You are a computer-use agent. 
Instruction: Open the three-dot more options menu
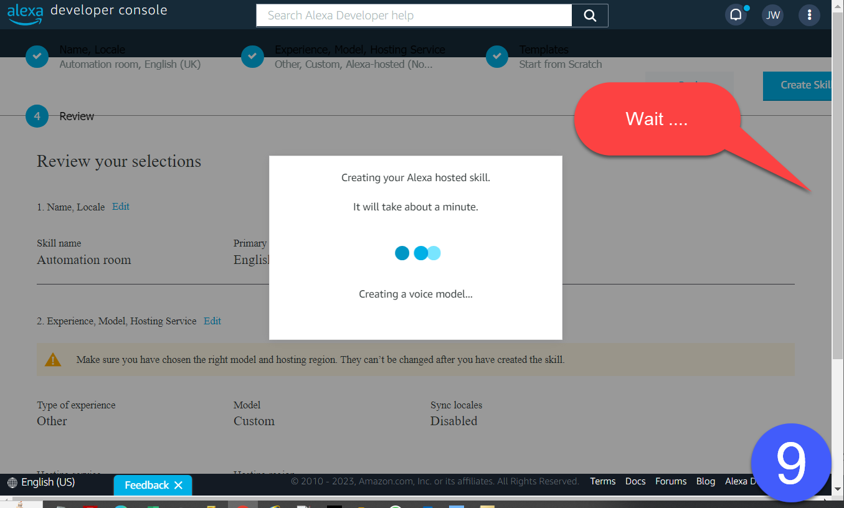(809, 16)
